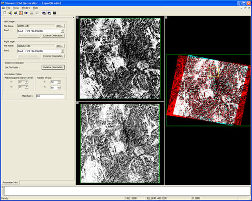Click the Relative Orientation button
252x201 pixels.
[53, 67]
